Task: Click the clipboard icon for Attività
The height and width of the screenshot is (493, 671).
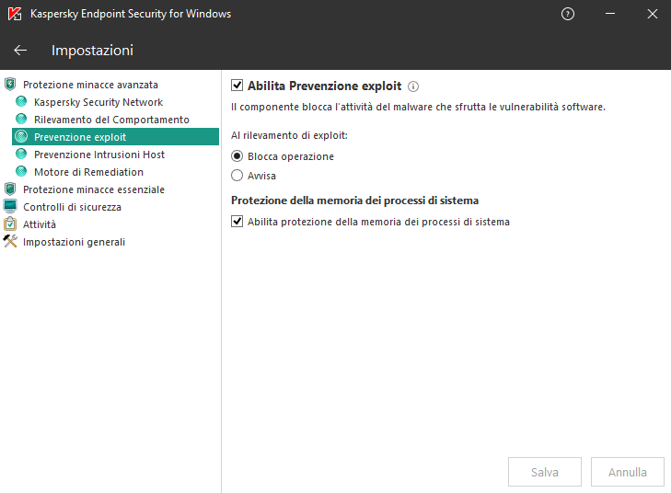Action: 10,224
